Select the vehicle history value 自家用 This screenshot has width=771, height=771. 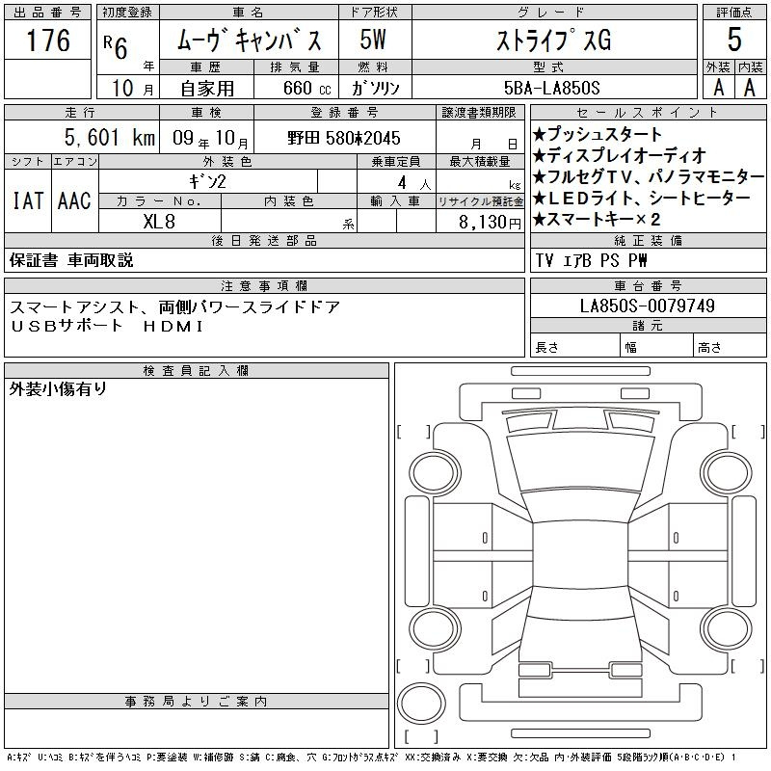point(207,89)
